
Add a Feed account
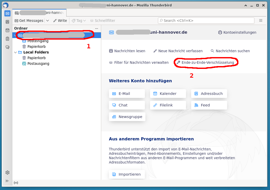(x=209, y=105)
